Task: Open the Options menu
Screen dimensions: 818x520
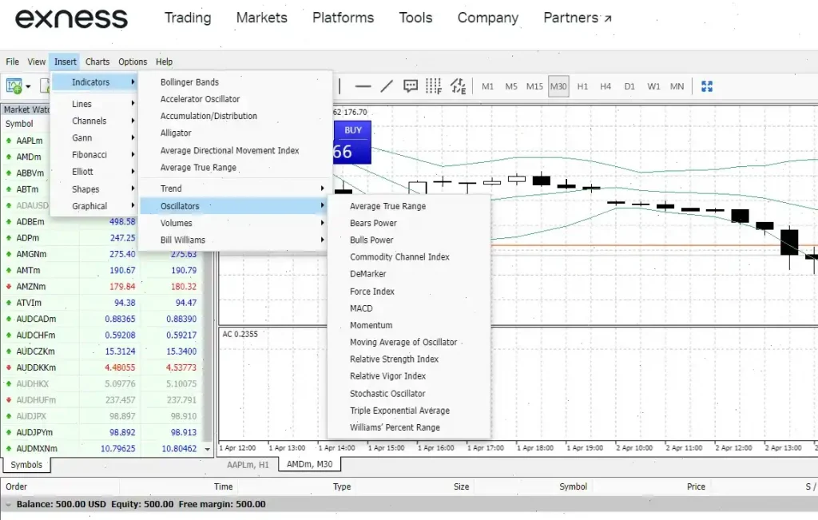Action: tap(133, 62)
